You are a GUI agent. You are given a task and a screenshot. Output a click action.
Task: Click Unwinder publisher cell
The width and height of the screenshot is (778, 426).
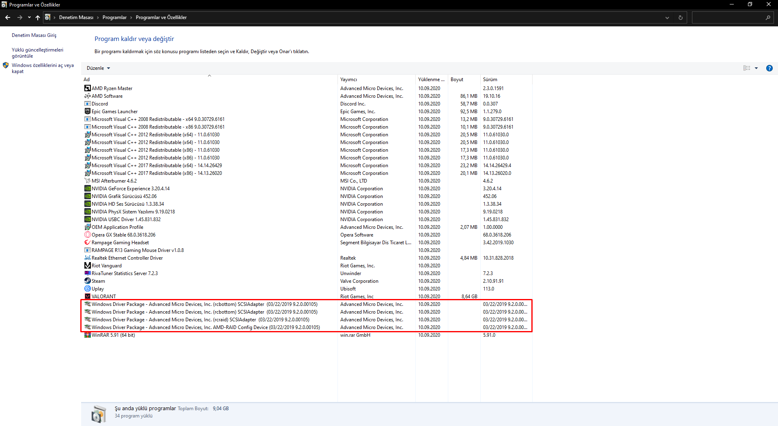click(x=350, y=273)
